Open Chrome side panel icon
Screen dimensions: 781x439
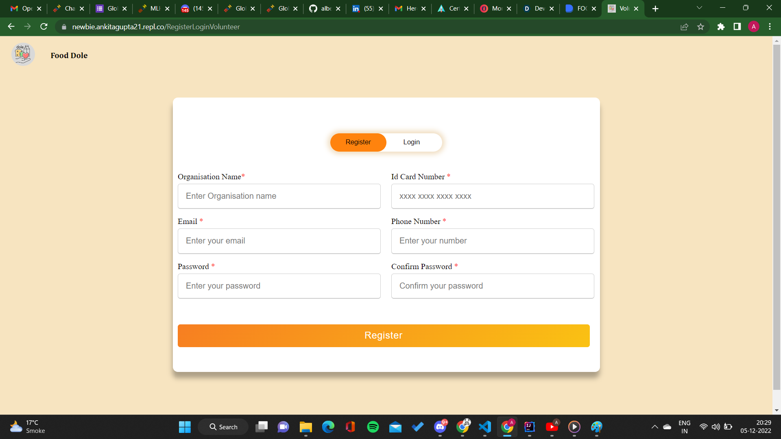(x=737, y=27)
